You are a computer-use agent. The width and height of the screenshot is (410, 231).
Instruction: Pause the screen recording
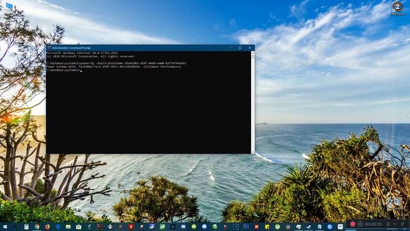tap(360, 224)
